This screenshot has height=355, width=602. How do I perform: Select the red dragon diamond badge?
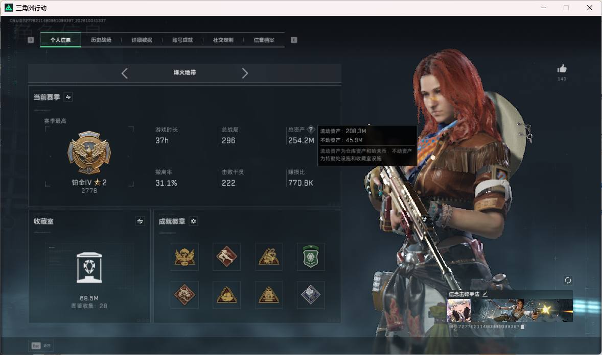184,295
